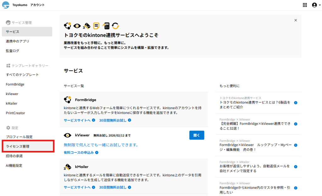
Task: Open PrintCreator templates in sidebar
Action: click(15, 113)
